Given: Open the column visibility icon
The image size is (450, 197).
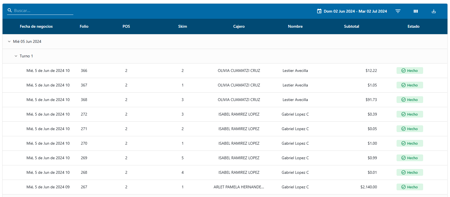Looking at the screenshot, I should (x=416, y=11).
